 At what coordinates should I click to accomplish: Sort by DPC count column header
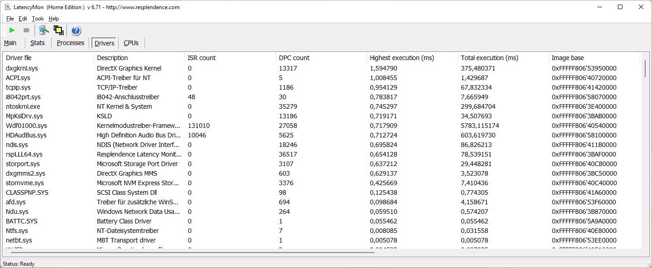point(294,58)
